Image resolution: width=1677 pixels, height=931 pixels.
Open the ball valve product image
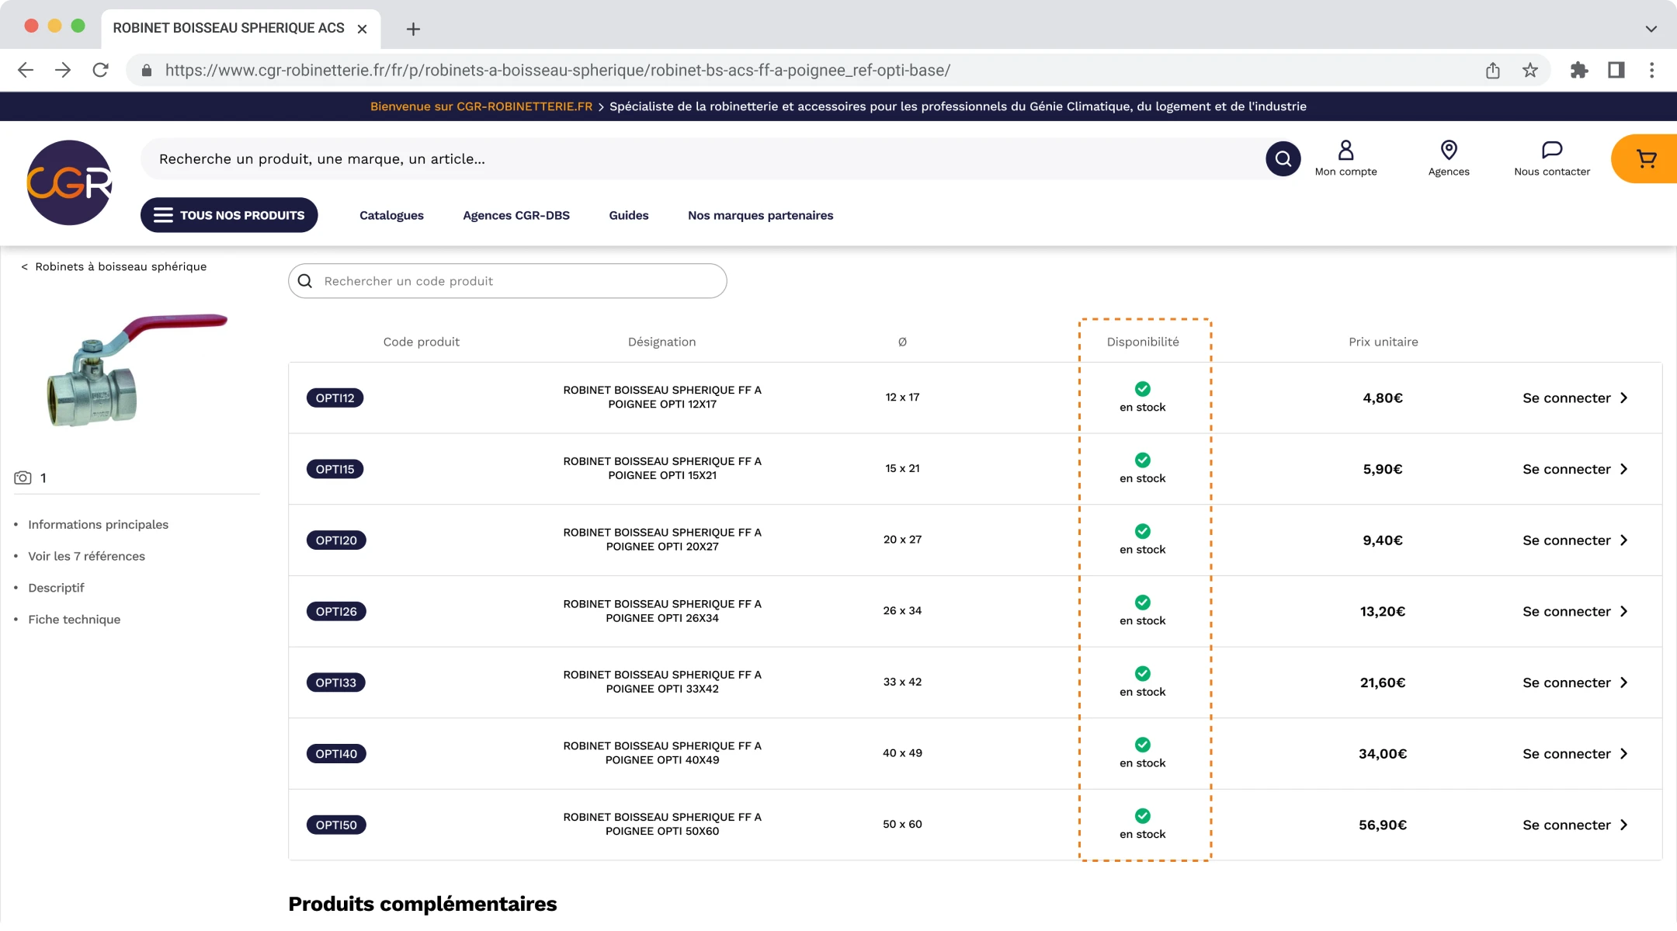click(137, 371)
